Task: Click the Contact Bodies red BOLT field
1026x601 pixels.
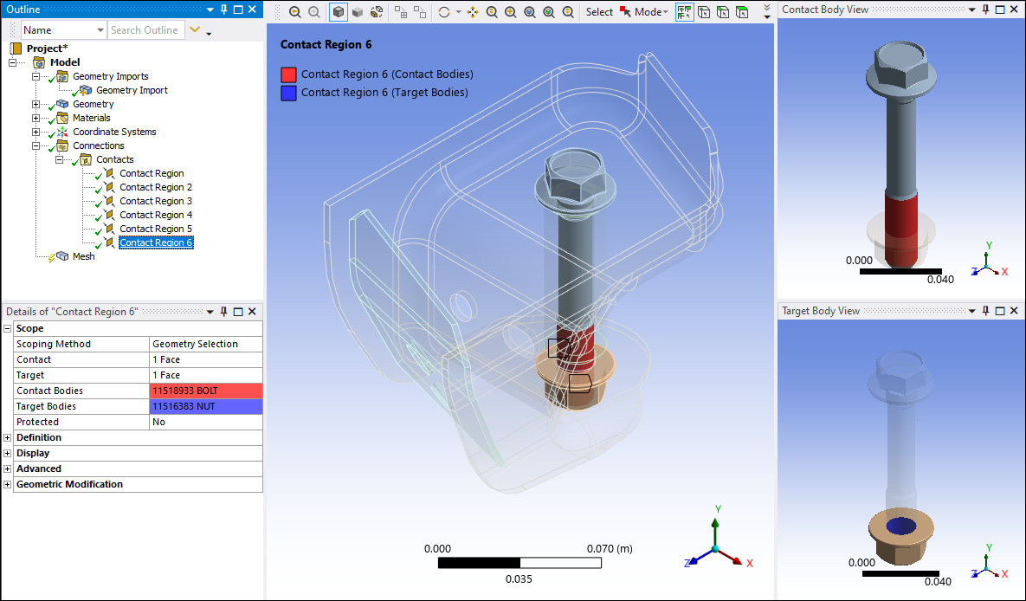Action: [x=205, y=391]
